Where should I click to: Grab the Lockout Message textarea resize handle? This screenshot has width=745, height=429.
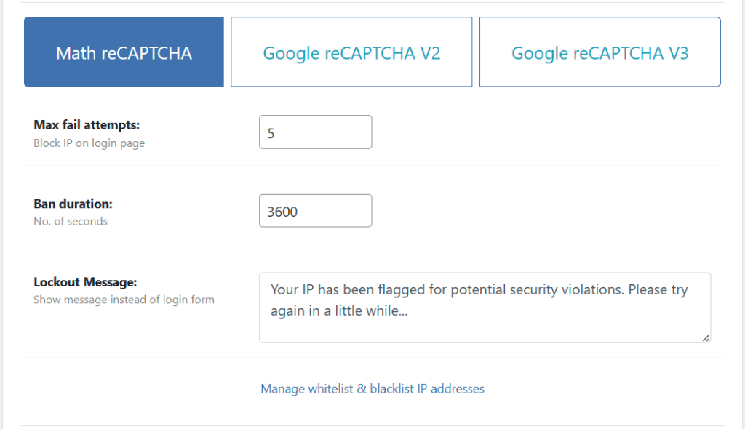706,337
